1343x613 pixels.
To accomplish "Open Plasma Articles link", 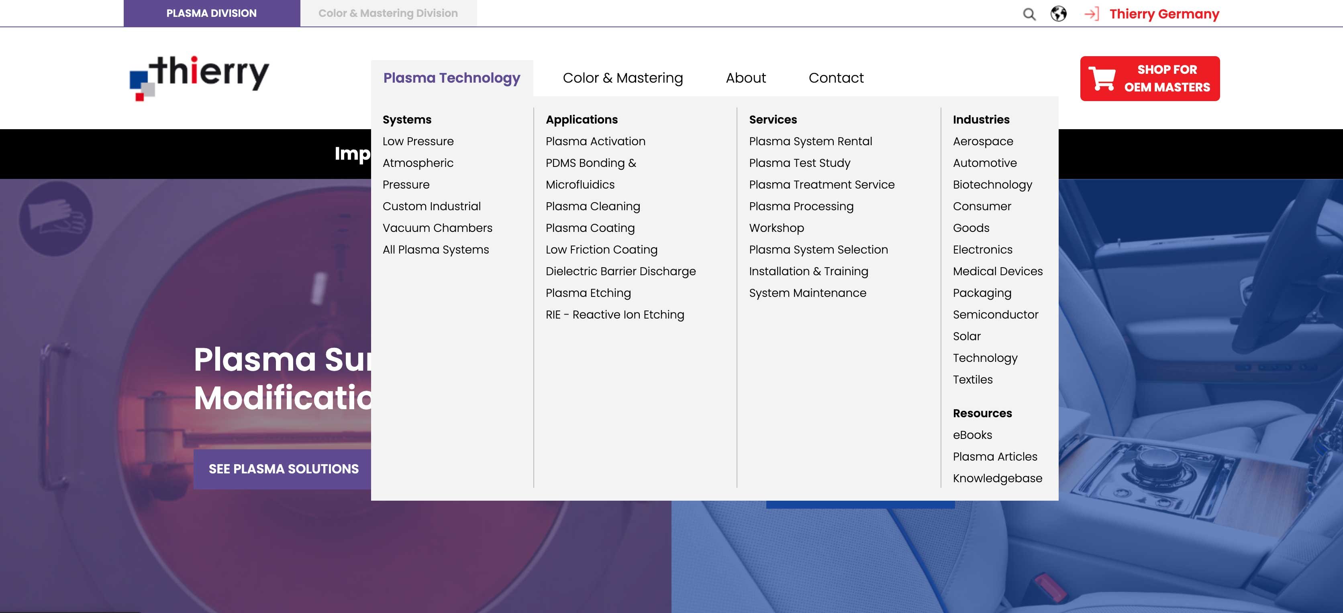I will click(995, 456).
